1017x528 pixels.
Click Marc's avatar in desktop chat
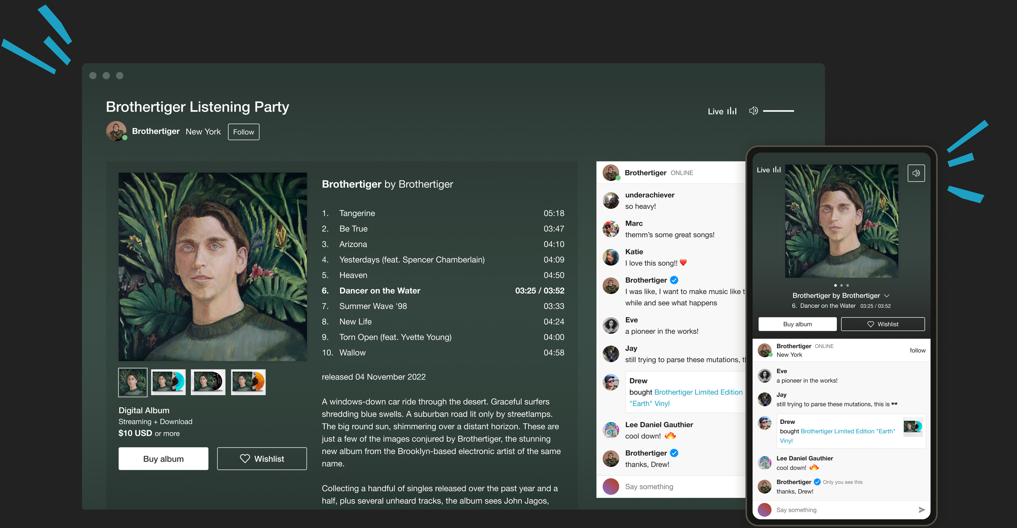(x=611, y=229)
